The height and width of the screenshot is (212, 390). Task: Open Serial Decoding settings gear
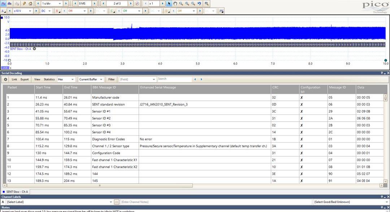5,79
